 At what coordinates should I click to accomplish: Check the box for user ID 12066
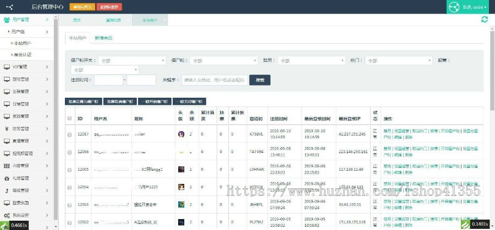[x=69, y=152]
